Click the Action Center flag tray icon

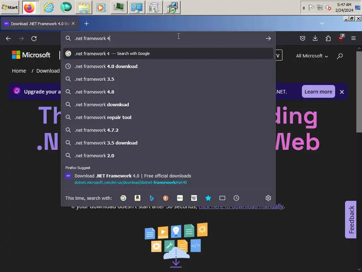(311, 8)
